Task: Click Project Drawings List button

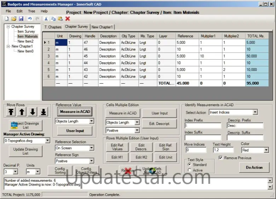Action: pos(25,125)
